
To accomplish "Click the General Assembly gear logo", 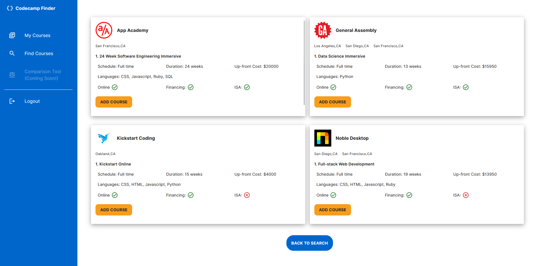I will 323,30.
